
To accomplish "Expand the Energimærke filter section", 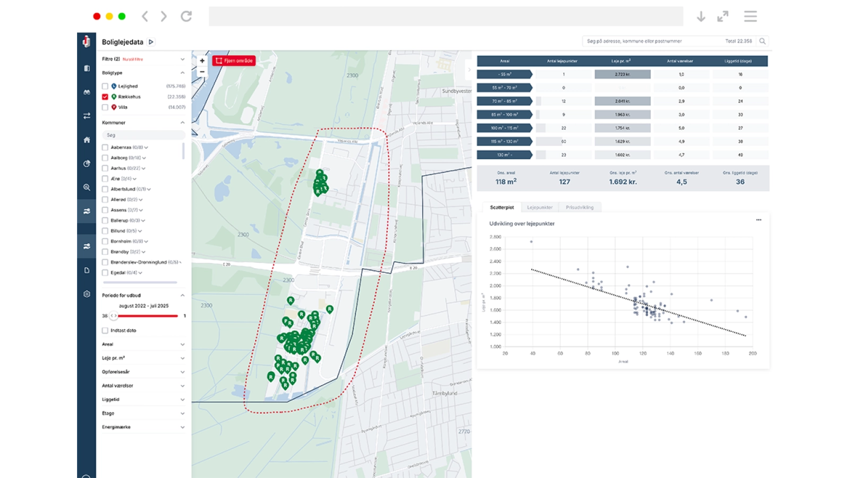I will (182, 427).
